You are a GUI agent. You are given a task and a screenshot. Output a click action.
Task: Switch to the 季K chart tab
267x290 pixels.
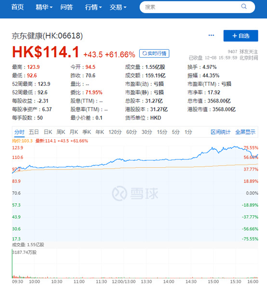[x=87, y=132]
